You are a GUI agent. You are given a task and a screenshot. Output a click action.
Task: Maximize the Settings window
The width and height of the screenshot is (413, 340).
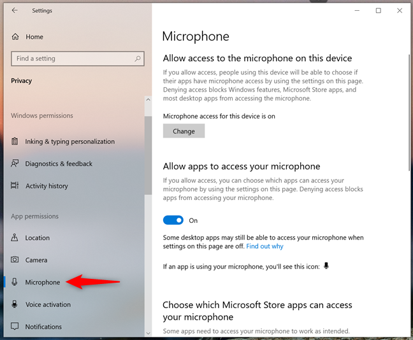click(378, 11)
